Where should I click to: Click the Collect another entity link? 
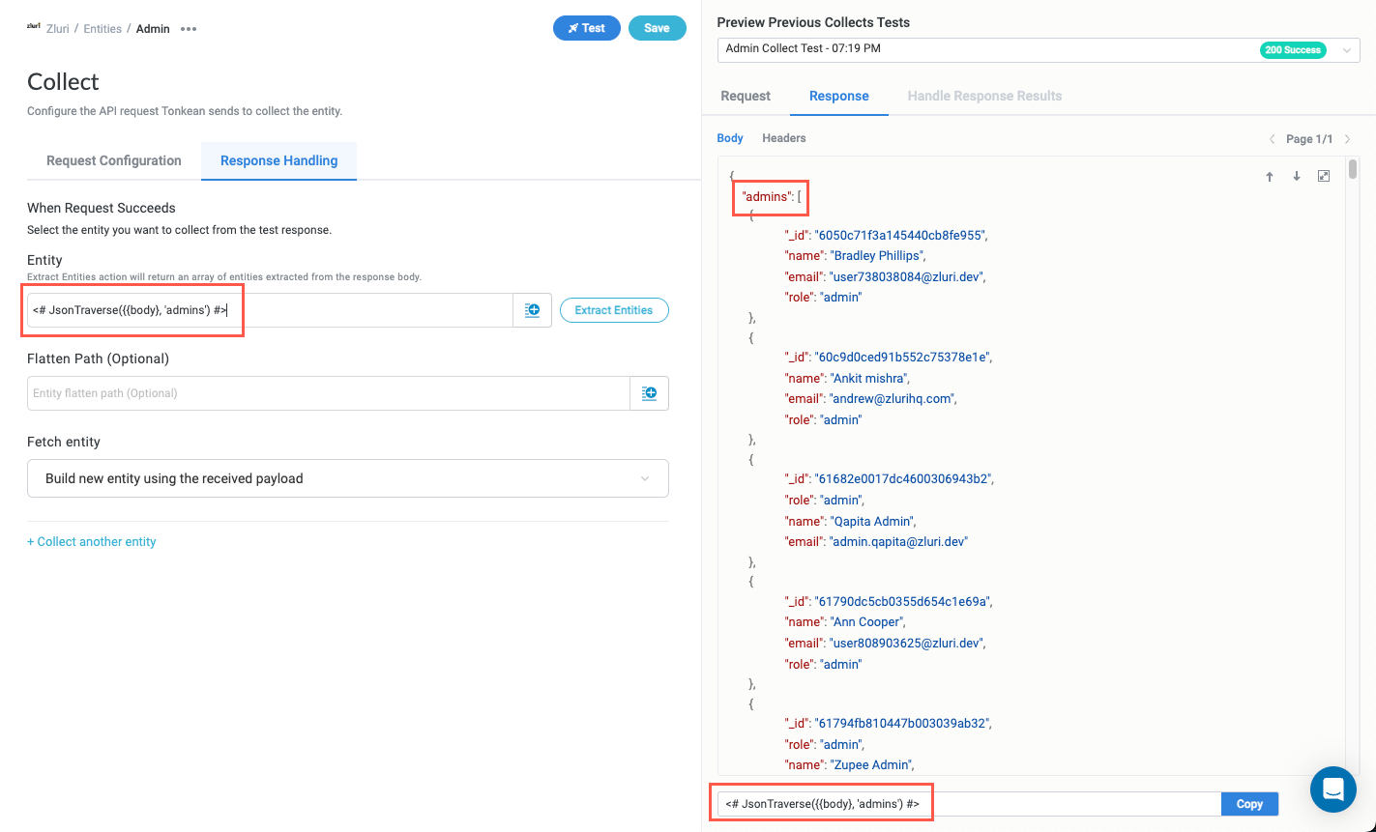[x=91, y=541]
